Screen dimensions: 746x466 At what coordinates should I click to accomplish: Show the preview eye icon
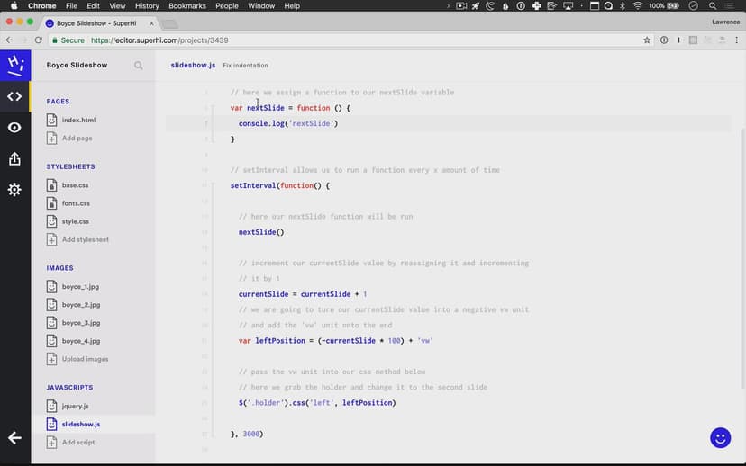click(x=14, y=128)
